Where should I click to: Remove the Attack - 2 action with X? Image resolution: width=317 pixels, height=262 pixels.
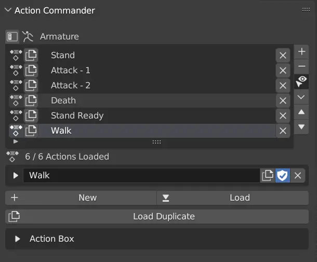(x=283, y=86)
